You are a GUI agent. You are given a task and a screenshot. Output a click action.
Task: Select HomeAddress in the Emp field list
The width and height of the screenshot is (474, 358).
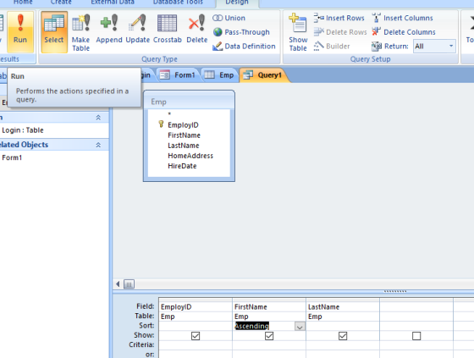click(x=190, y=156)
